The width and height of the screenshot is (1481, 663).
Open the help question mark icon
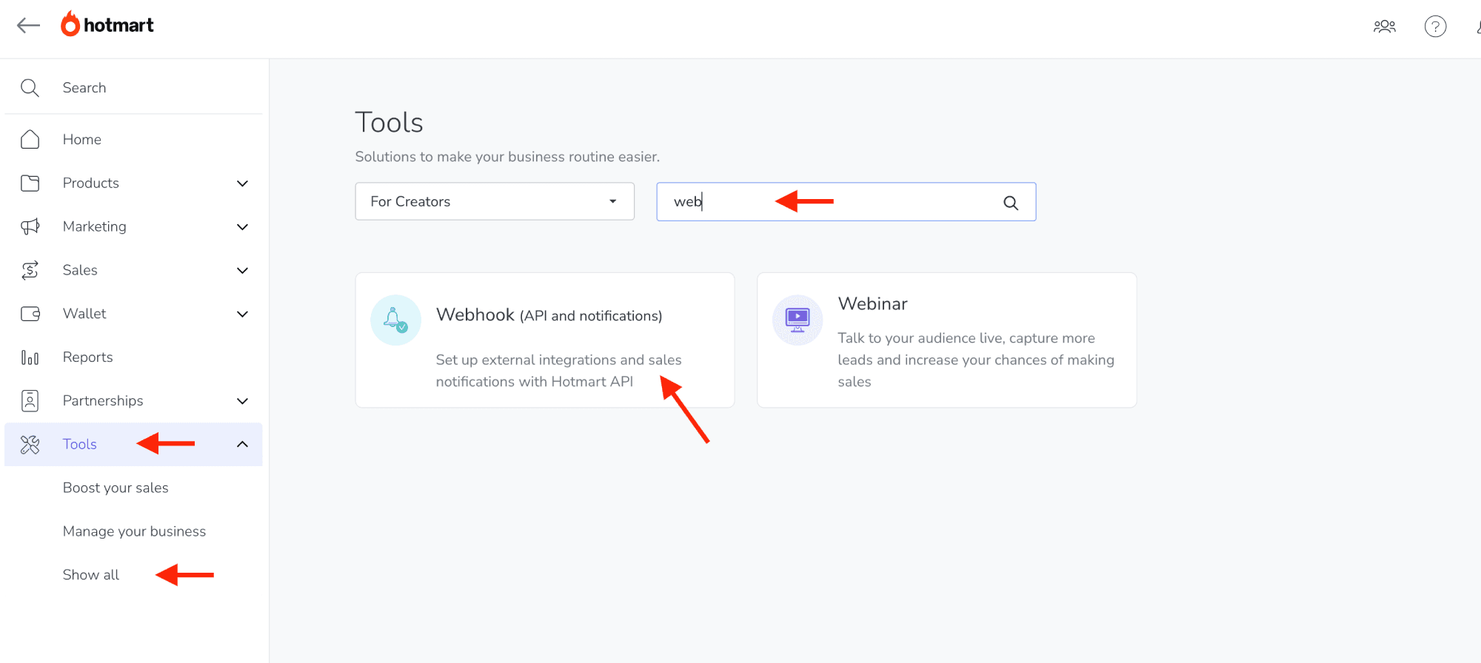pos(1435,27)
